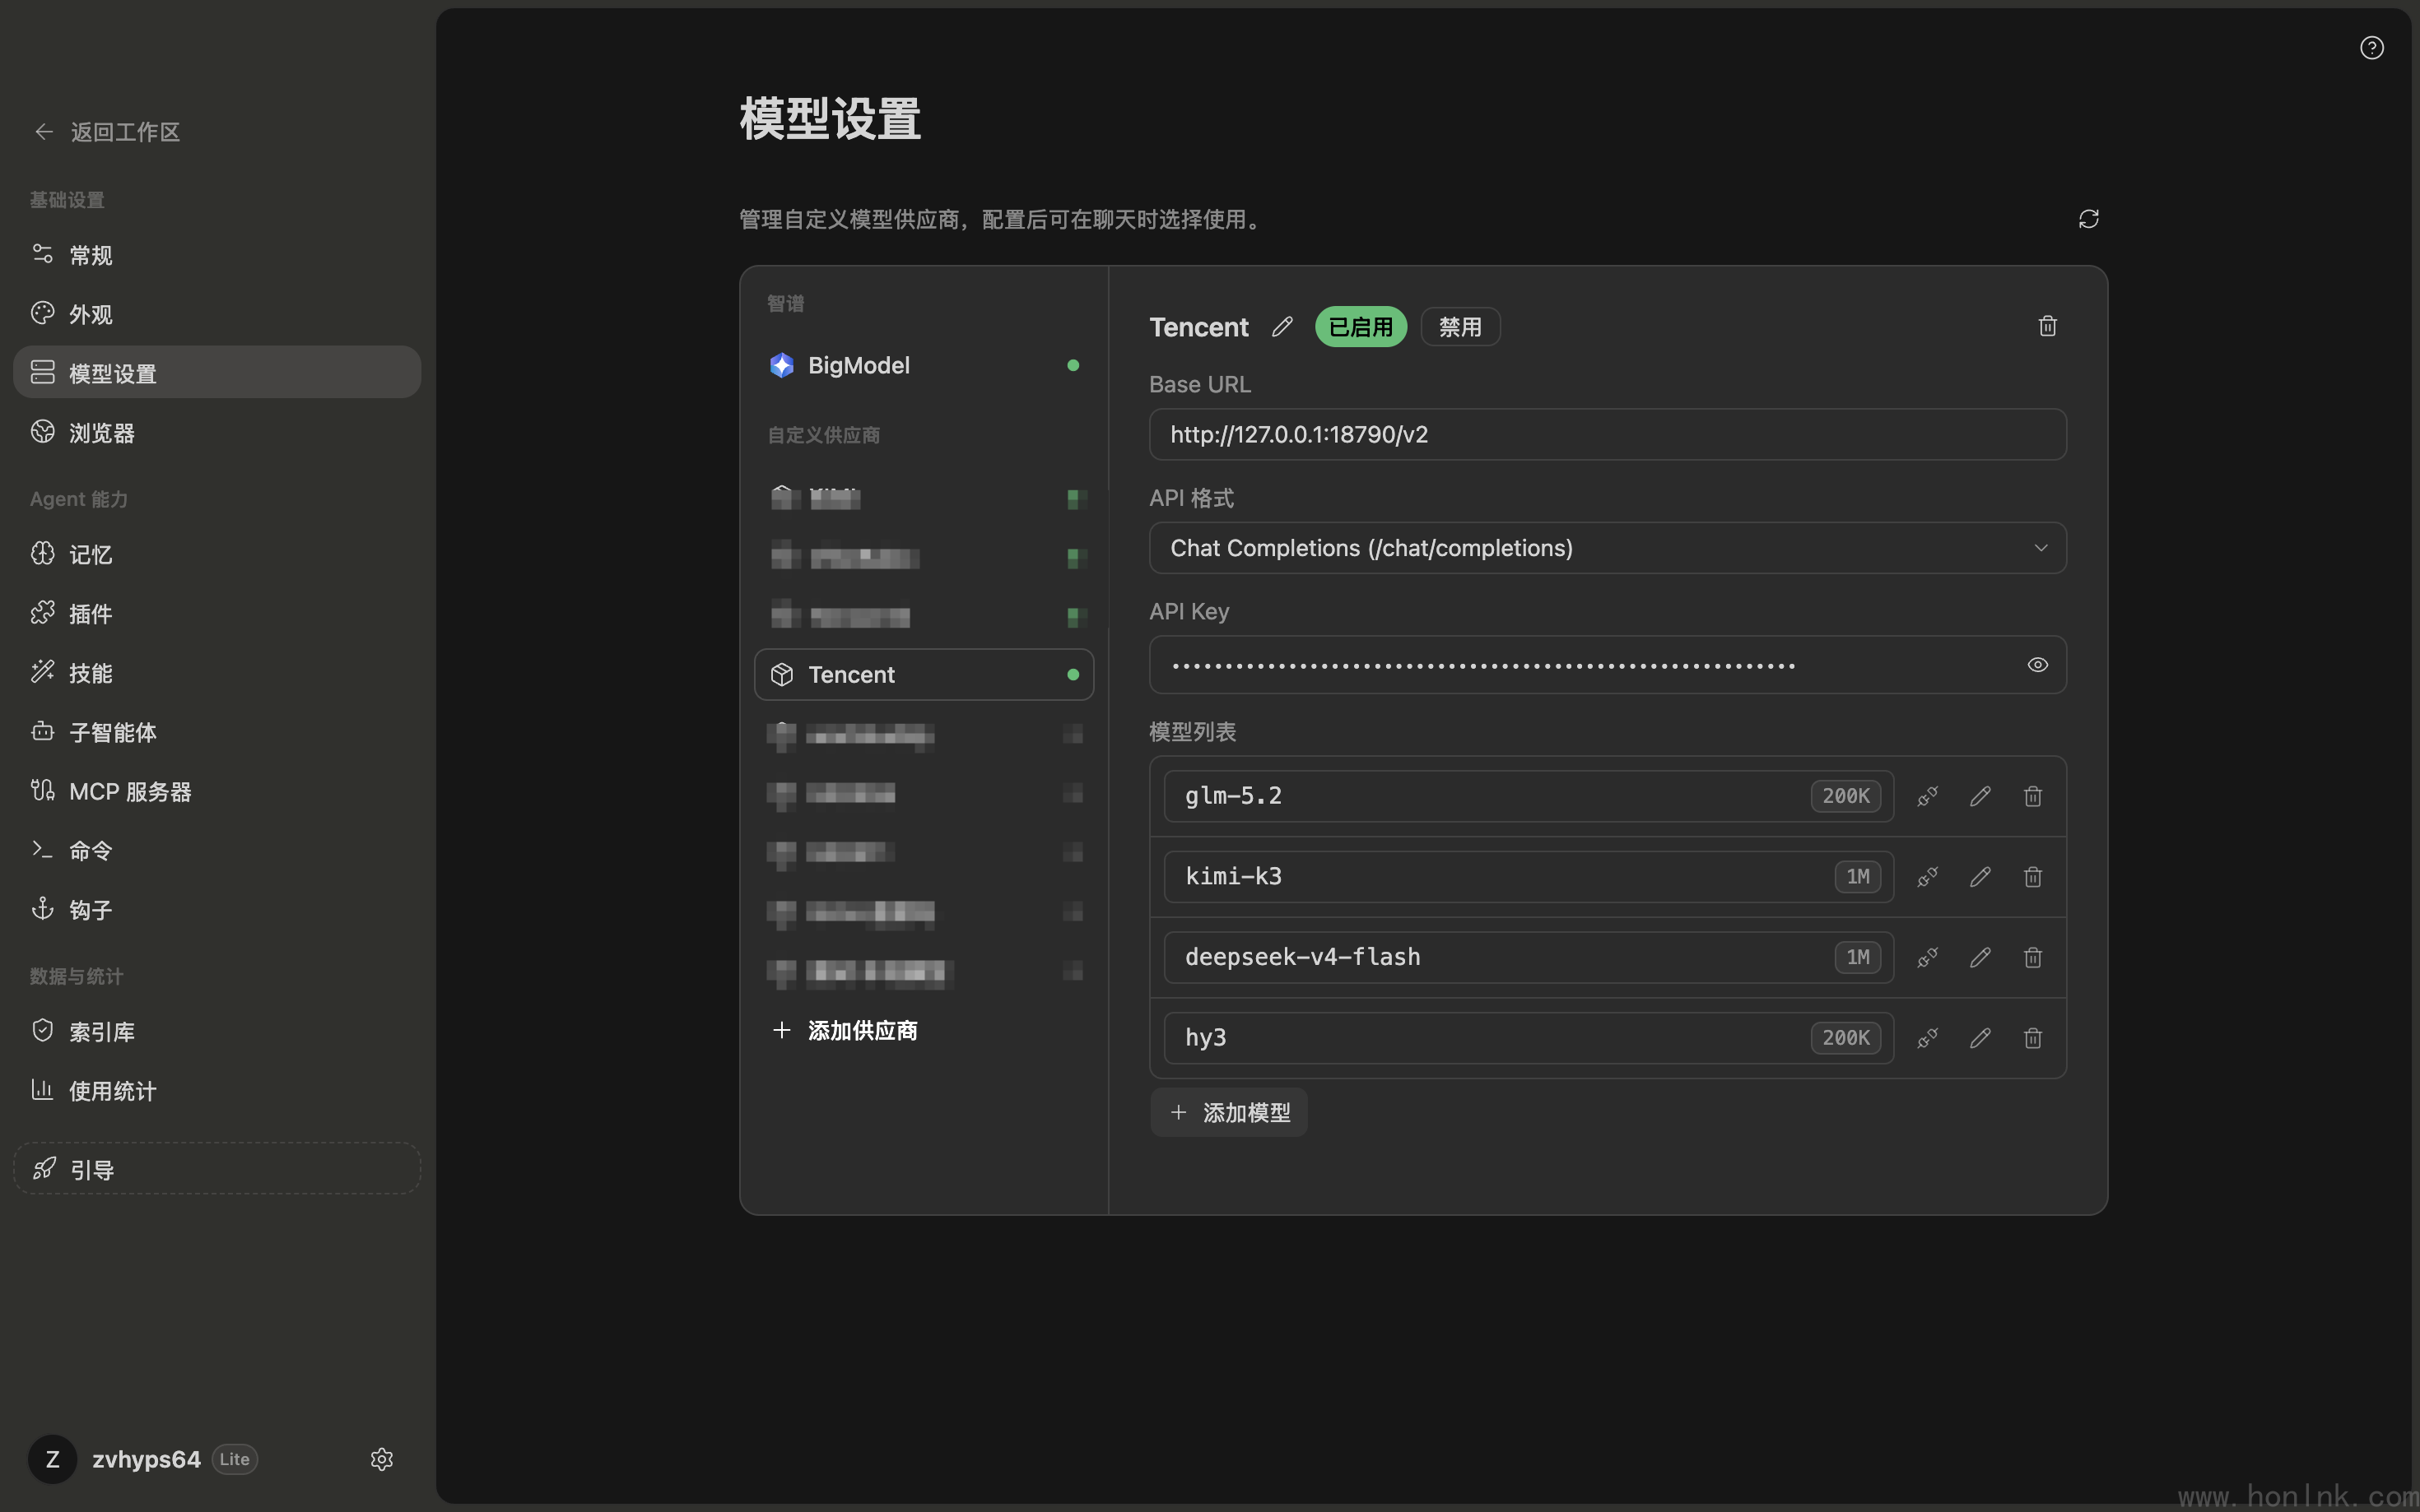This screenshot has width=2420, height=1512.
Task: Open the 索引库 index page
Action: tap(217, 1031)
